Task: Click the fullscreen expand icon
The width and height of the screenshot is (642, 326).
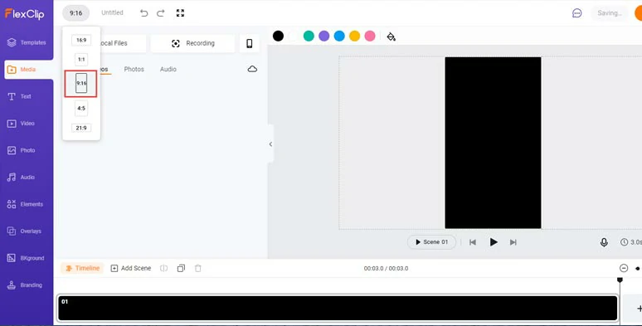Action: point(180,13)
